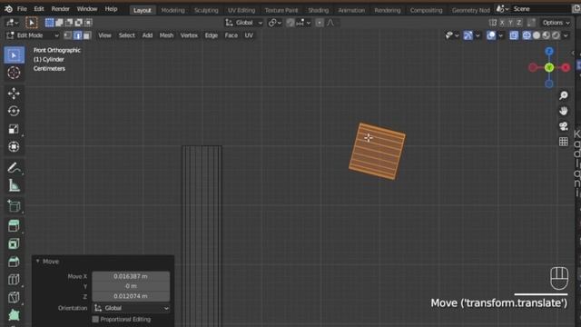
Task: Select the Move tool
Action: click(x=15, y=94)
